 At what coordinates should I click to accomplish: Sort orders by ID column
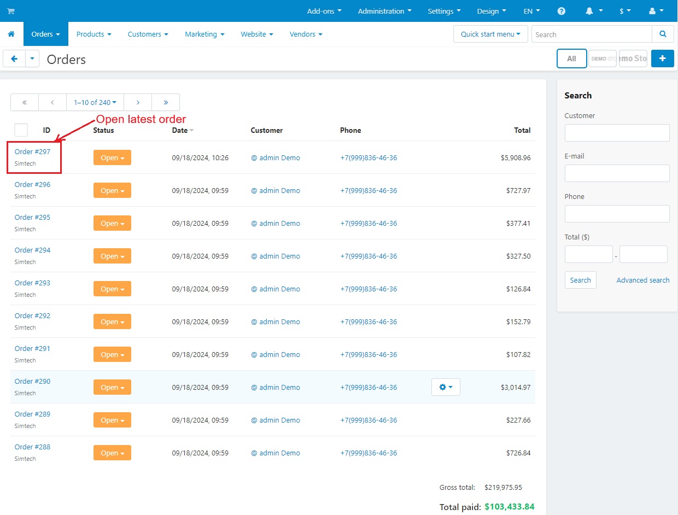46,130
